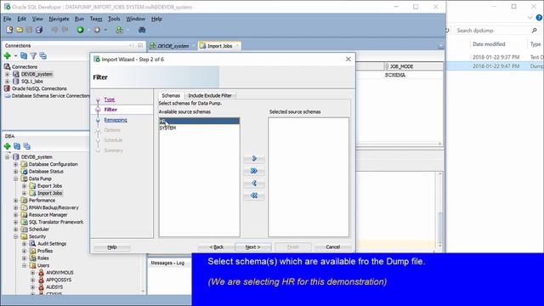544x306 pixels.
Task: Click the migration toolbar icon beside debug
Action: tap(120, 30)
